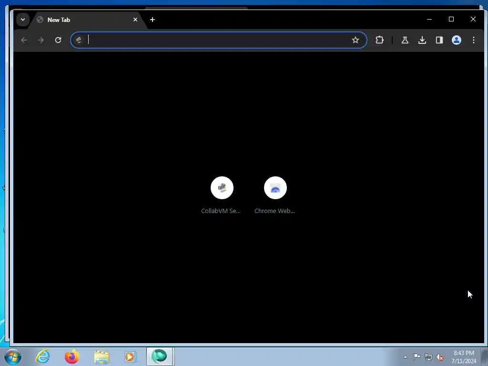Viewport: 488px width, 366px height.
Task: Bookmark this tab with the star icon
Action: click(356, 40)
